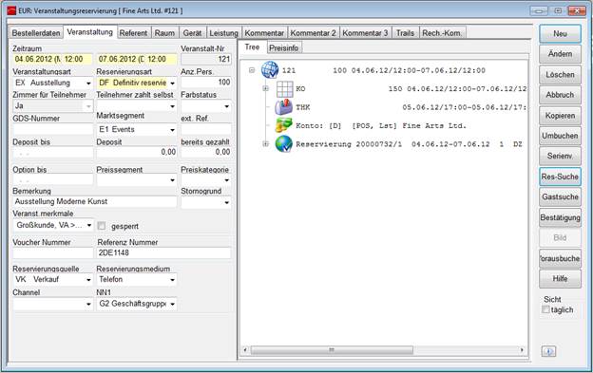Click the Voucher Nummer input field
Viewport: 593px width, 373px height.
pyautogui.click(x=52, y=253)
